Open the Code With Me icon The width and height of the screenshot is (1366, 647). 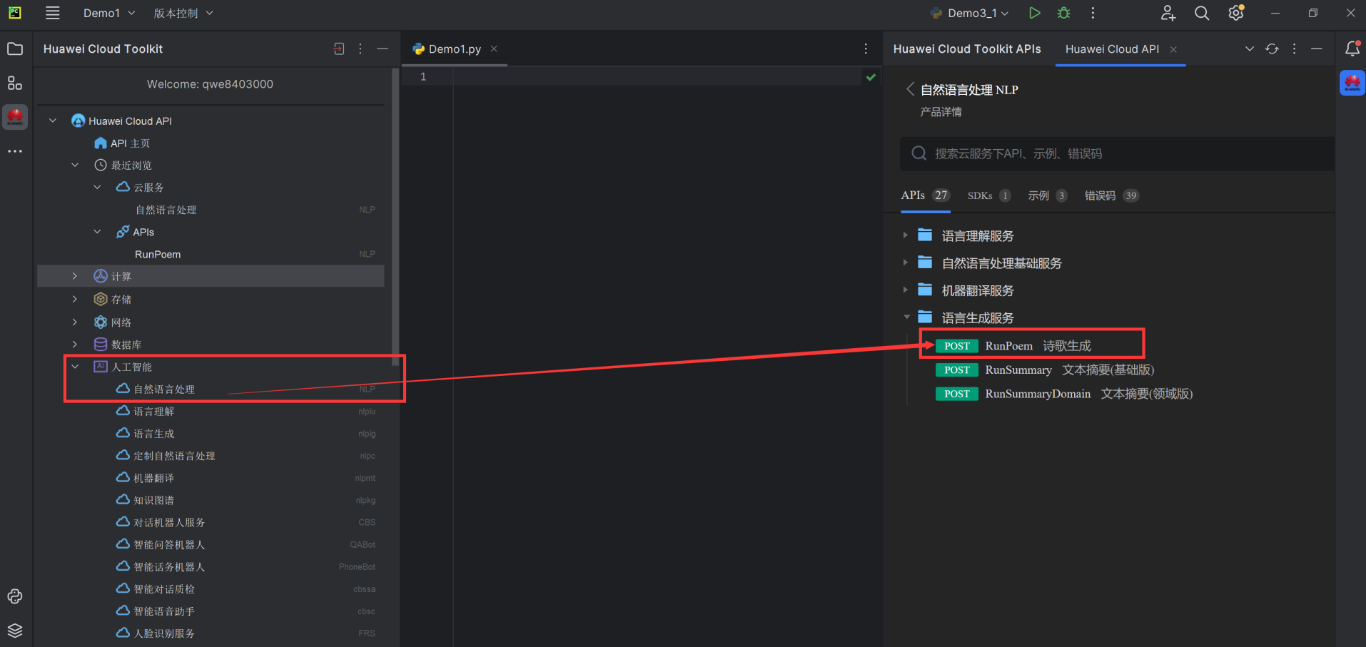[x=1168, y=13]
